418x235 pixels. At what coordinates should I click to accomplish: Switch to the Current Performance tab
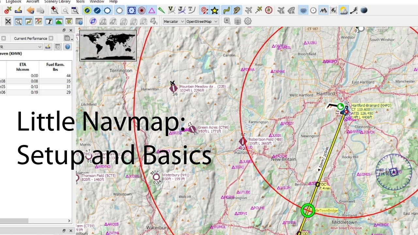click(x=30, y=39)
